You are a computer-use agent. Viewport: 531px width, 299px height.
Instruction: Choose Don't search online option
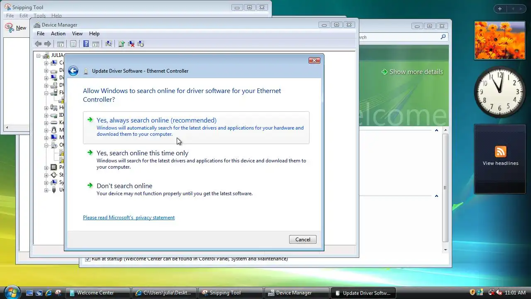[x=196, y=190]
